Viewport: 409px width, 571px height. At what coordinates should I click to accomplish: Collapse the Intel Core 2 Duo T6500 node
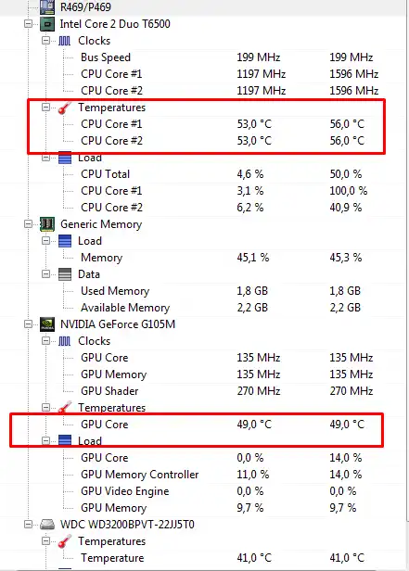28,24
